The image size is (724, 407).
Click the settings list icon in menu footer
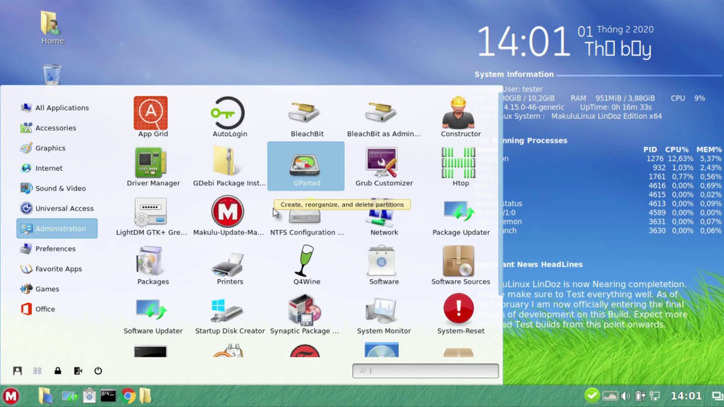coord(37,371)
